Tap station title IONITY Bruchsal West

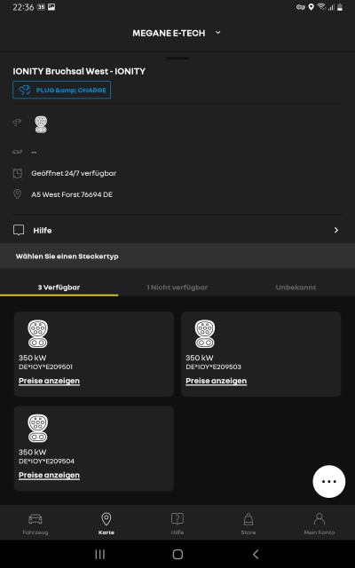(x=79, y=71)
